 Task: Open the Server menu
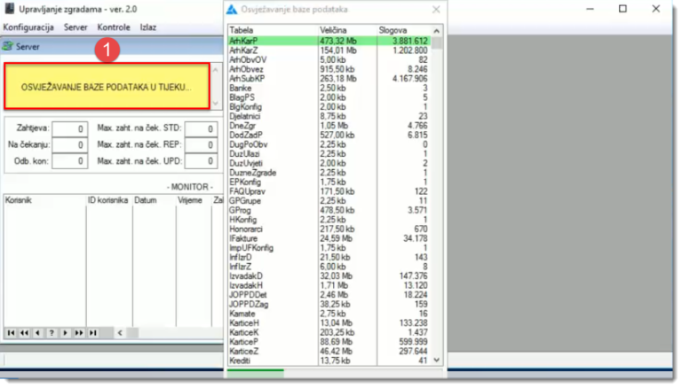75,27
